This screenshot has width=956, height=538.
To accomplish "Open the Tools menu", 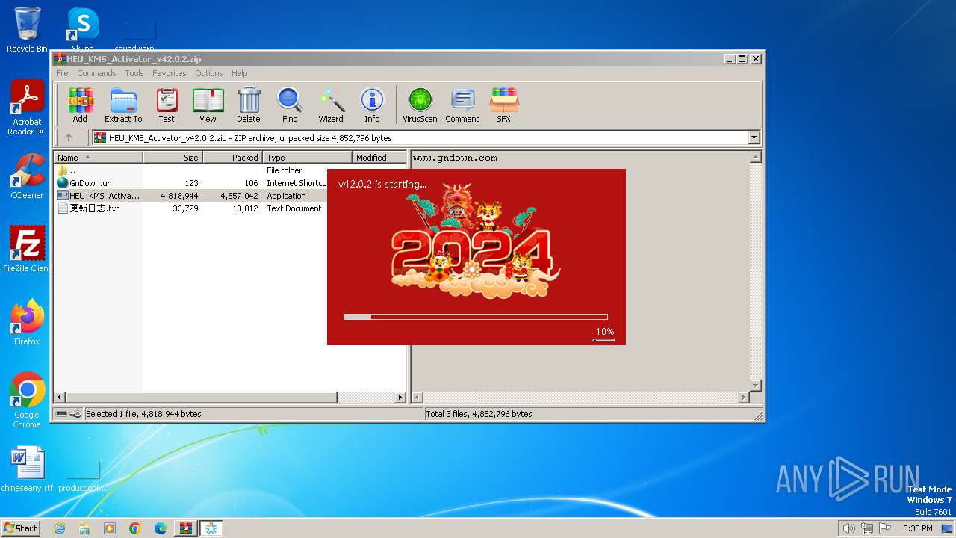I will click(134, 73).
